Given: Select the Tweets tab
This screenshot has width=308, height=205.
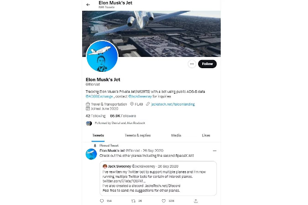Looking at the screenshot, I should tap(98, 135).
